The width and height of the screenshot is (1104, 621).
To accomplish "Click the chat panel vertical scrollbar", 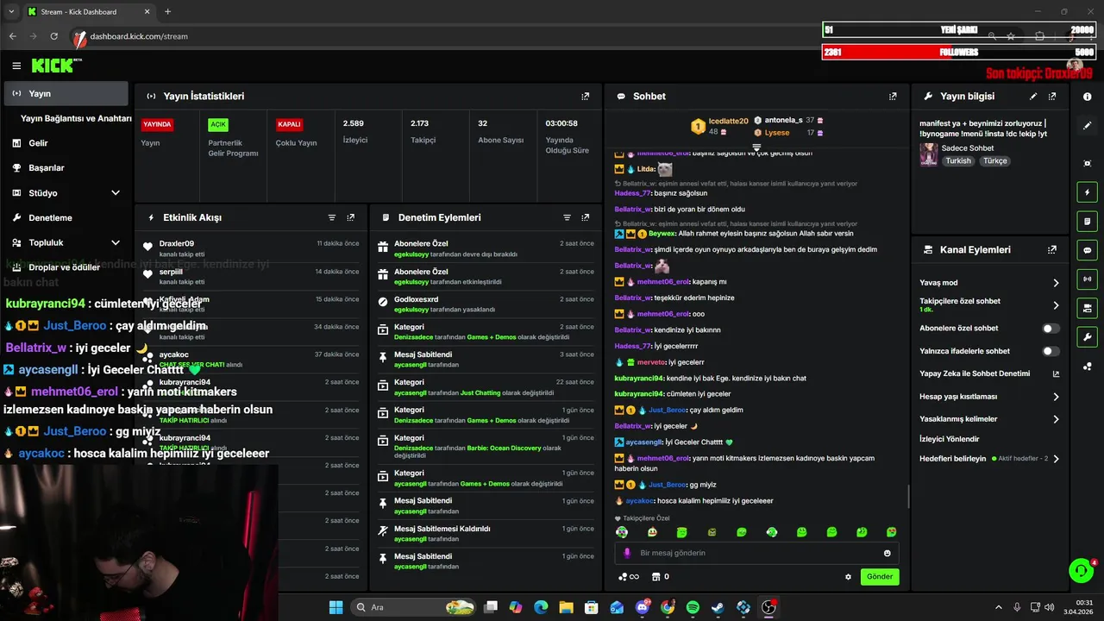I will pos(909,496).
